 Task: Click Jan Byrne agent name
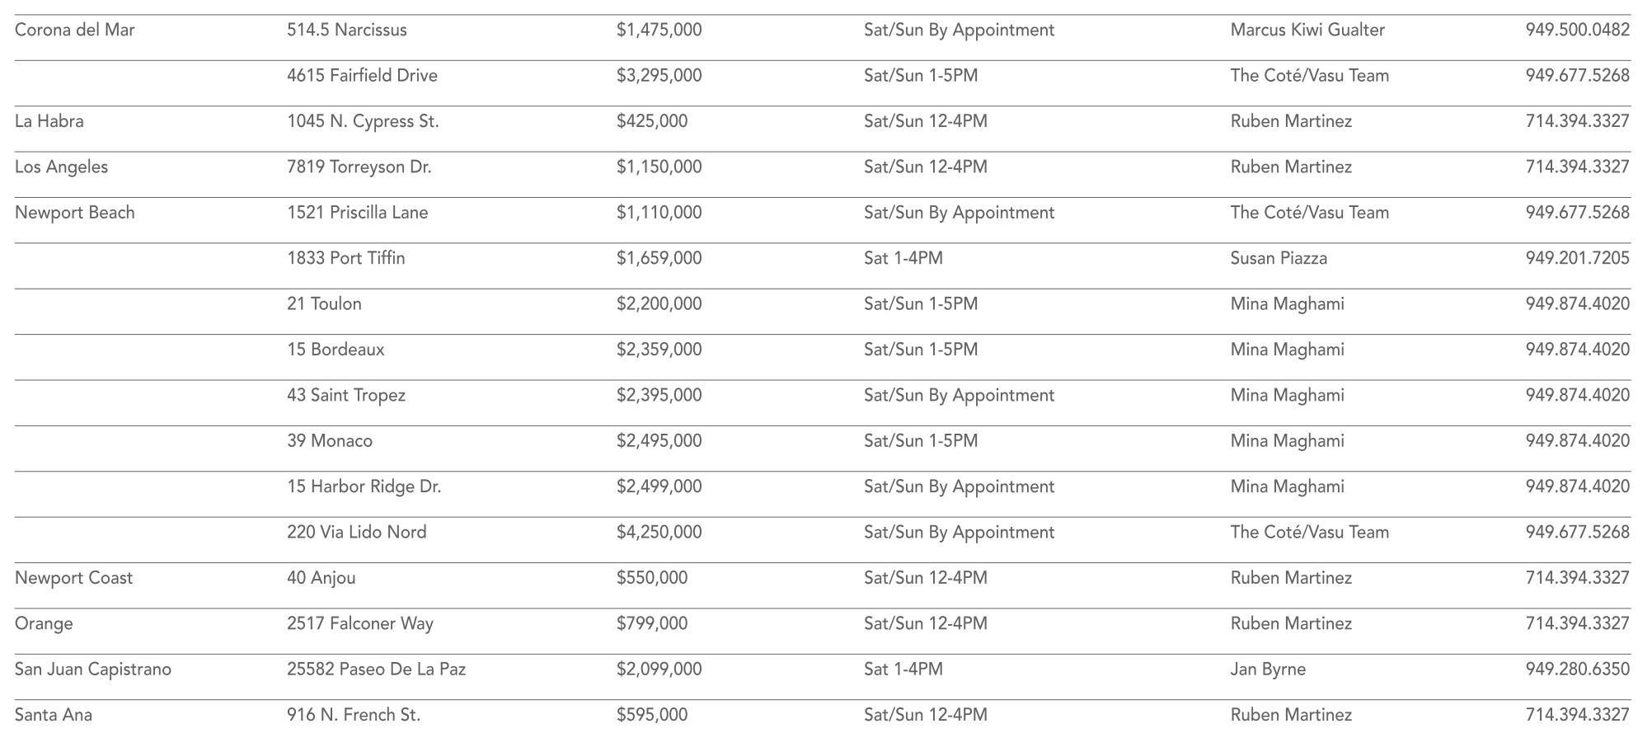(x=1267, y=670)
